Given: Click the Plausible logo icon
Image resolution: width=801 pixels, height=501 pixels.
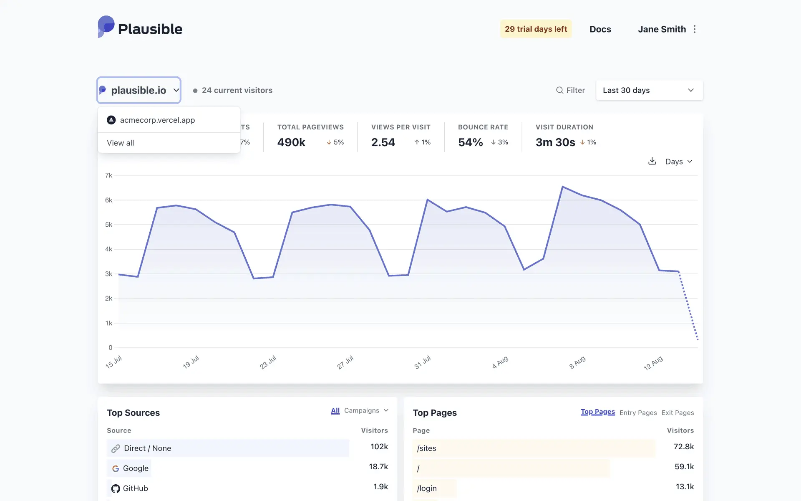Looking at the screenshot, I should tap(106, 27).
